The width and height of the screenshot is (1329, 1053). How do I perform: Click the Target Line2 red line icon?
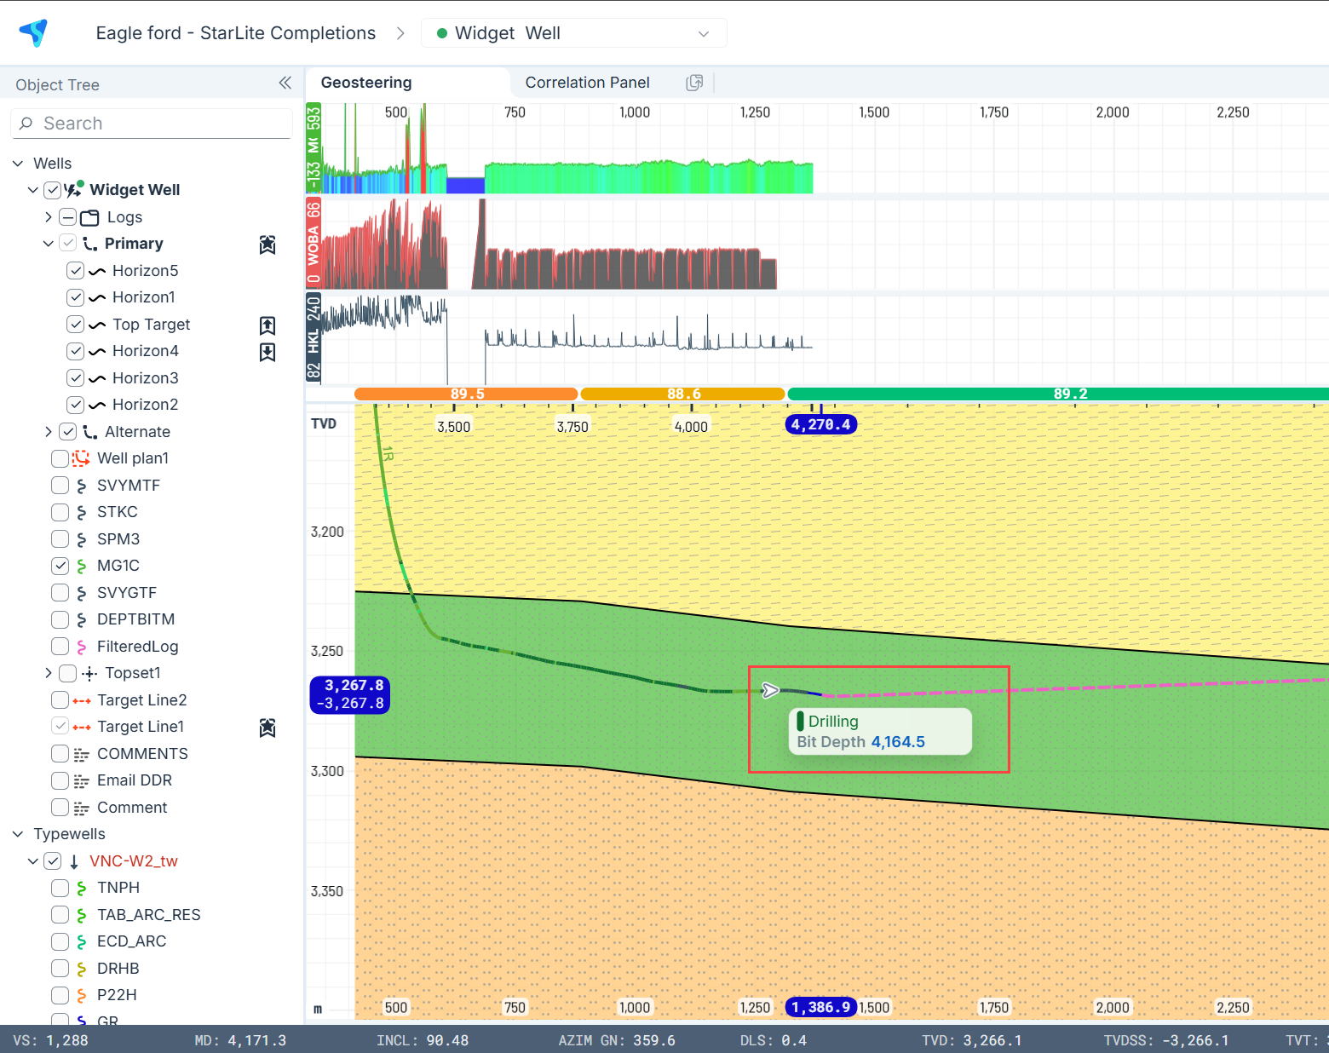pyautogui.click(x=82, y=700)
